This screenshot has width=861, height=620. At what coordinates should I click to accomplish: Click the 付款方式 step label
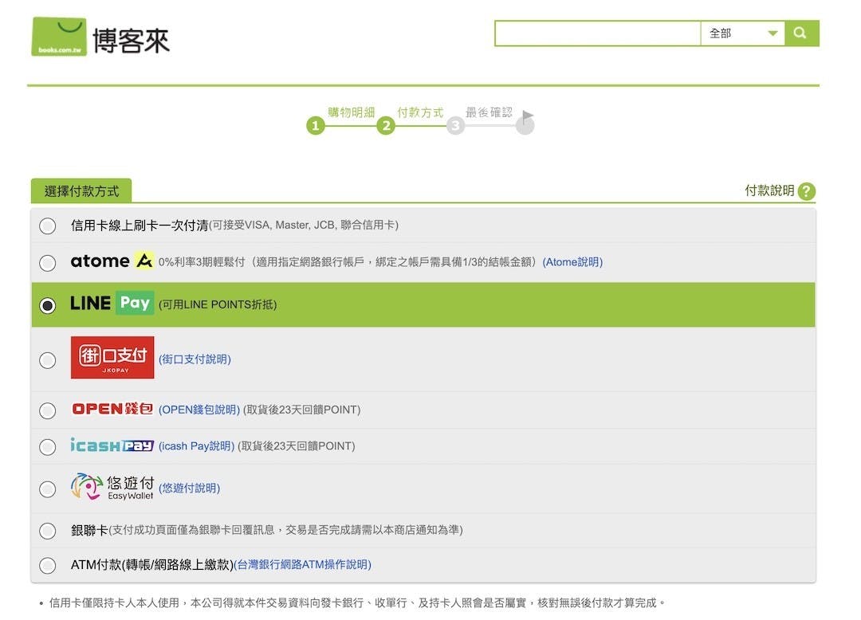[x=421, y=112]
